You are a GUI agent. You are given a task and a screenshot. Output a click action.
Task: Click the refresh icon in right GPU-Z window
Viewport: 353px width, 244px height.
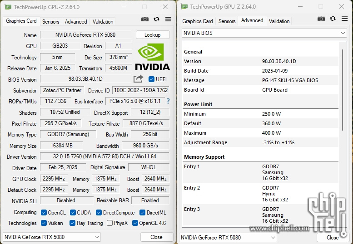tap(333, 19)
